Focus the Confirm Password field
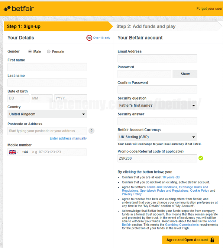Image resolution: width=223 pixels, height=248 pixels. [x=157, y=90]
